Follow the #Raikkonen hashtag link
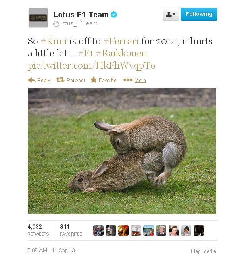The image size is (246, 259). tap(121, 53)
